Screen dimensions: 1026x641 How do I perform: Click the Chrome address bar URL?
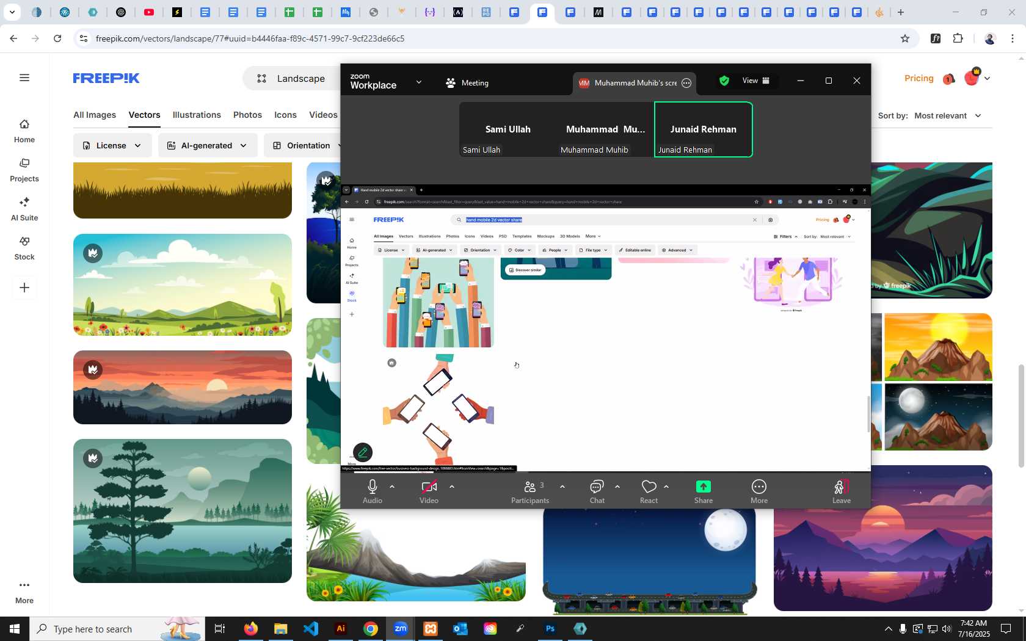coord(250,38)
